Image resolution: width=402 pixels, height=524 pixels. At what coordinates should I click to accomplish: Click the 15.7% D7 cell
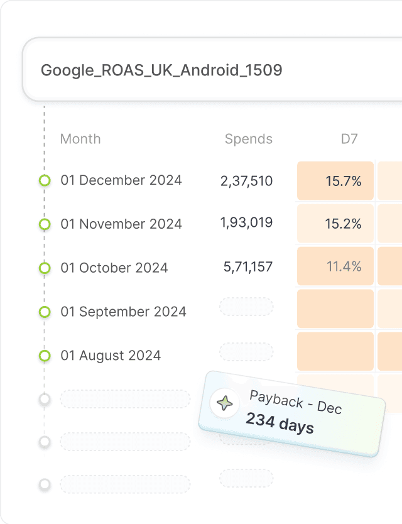click(x=335, y=182)
